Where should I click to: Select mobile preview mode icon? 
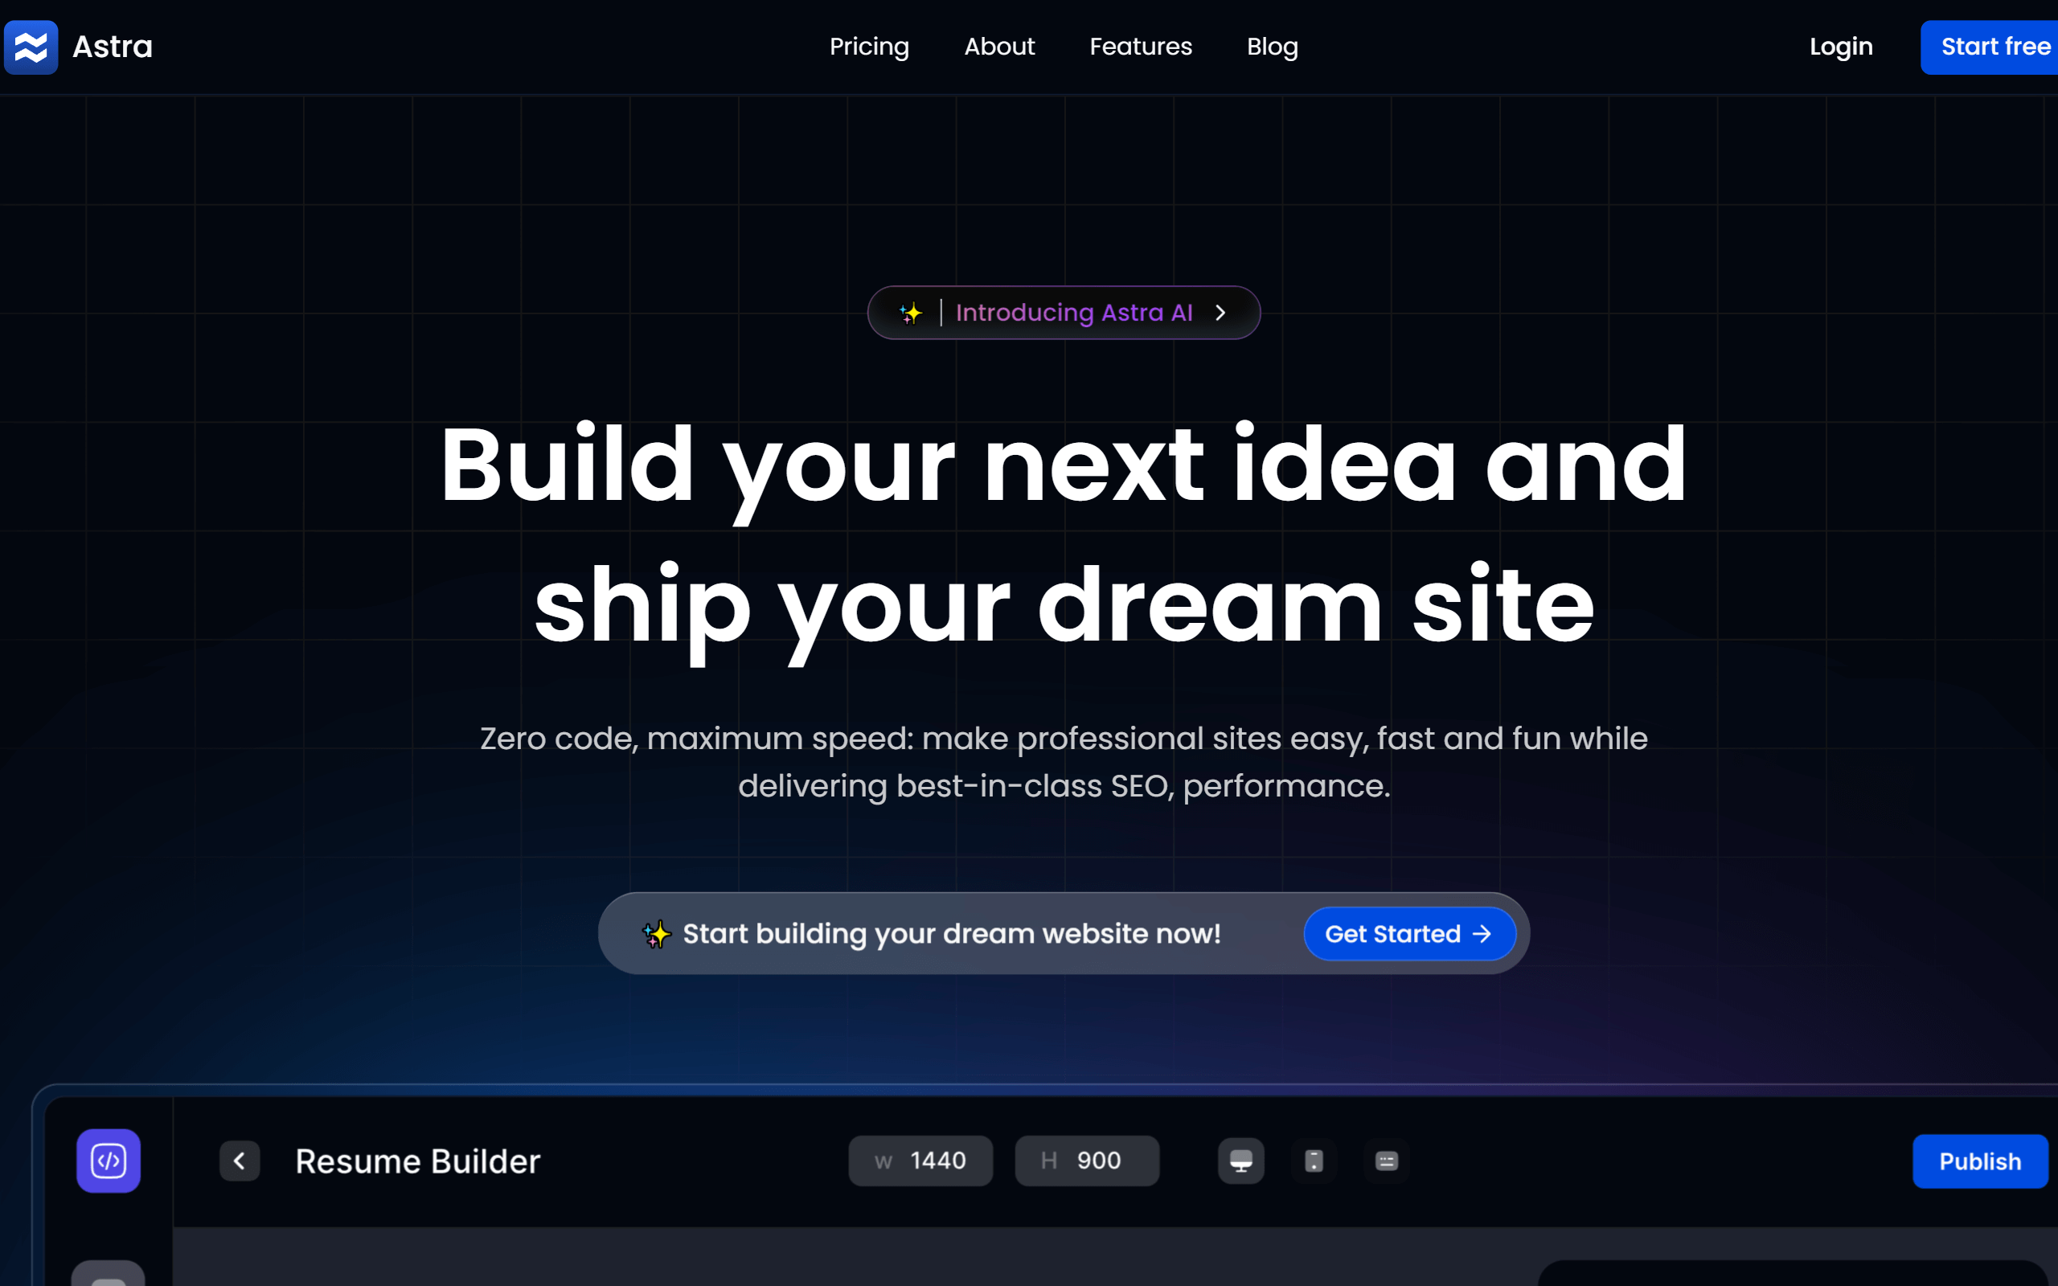[1313, 1160]
